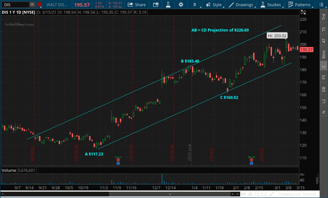The image size is (328, 198).
Task: Open the PS sidebar tab
Action: 324,78
